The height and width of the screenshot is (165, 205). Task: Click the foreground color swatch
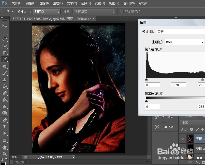[3, 163]
